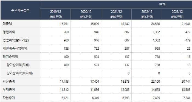192x102 pixels.
Task: Click 400 in the 당기순이익 row
Action: pos(66,57)
